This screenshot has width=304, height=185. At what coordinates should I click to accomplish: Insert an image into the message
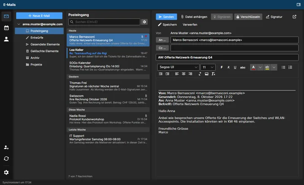[206, 74]
